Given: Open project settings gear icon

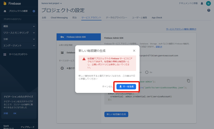Looking at the screenshot, I should [34, 11].
